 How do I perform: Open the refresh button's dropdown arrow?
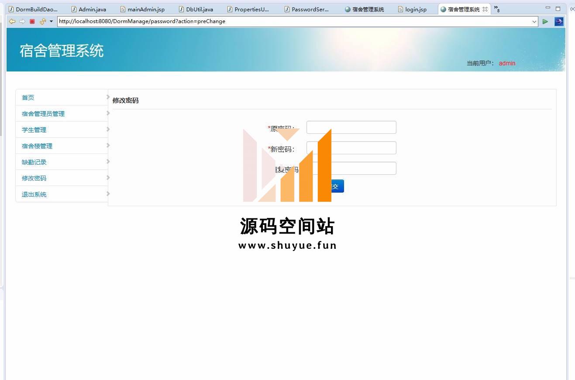point(51,21)
